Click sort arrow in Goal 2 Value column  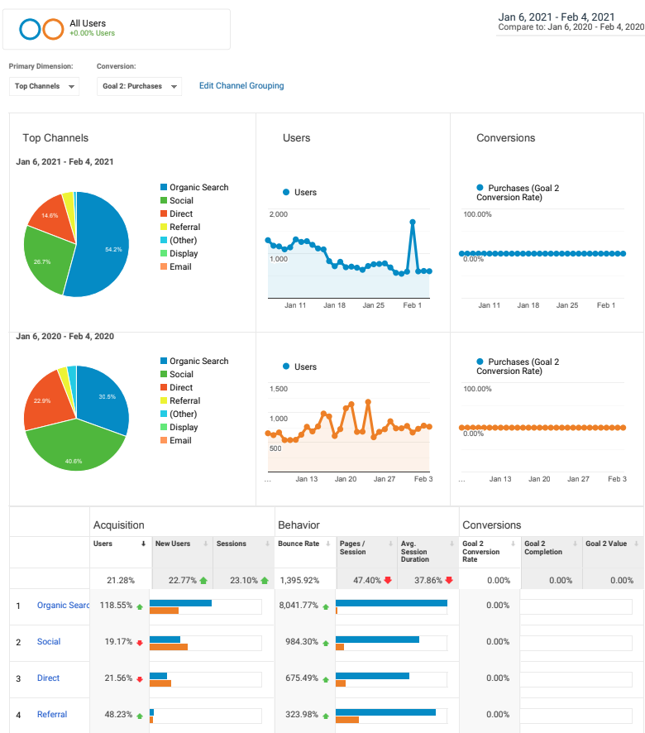633,544
